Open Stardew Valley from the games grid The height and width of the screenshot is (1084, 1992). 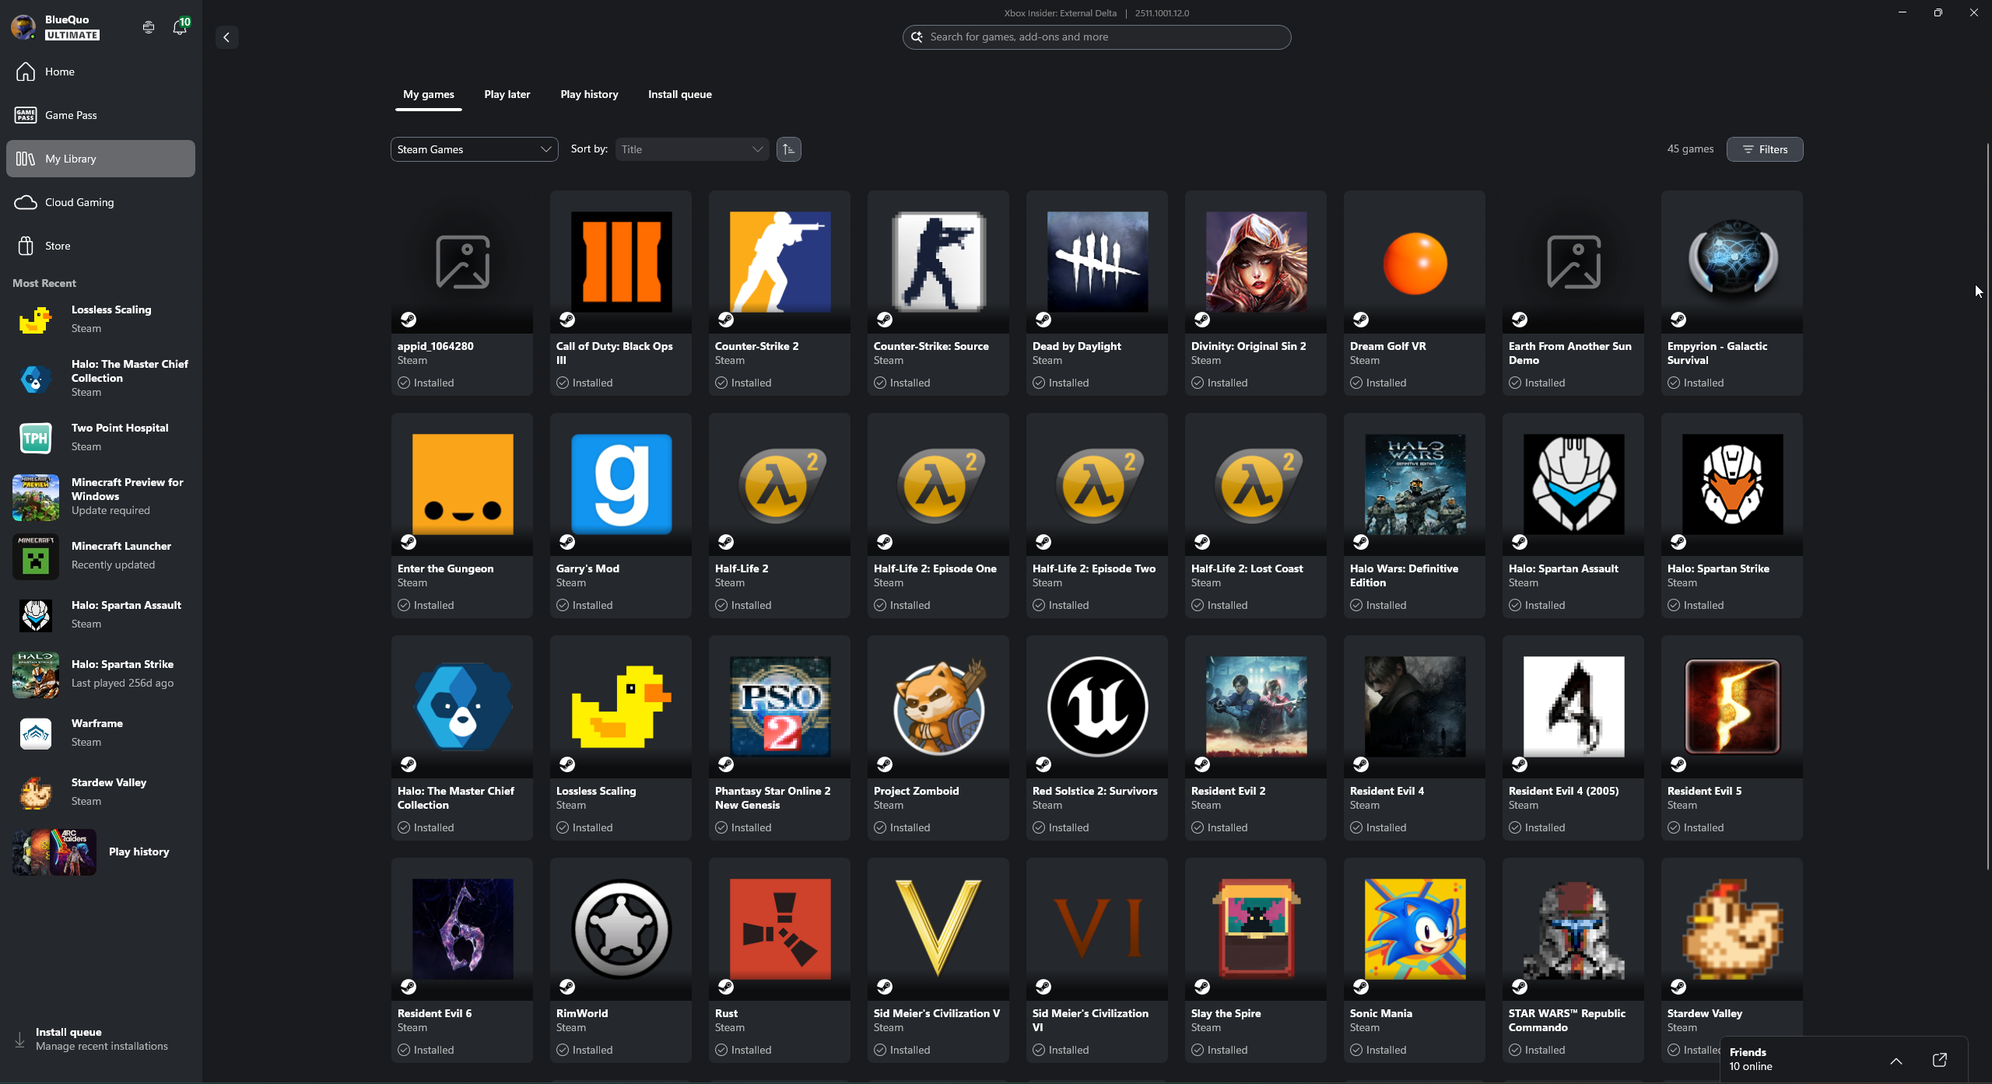pyautogui.click(x=1730, y=929)
